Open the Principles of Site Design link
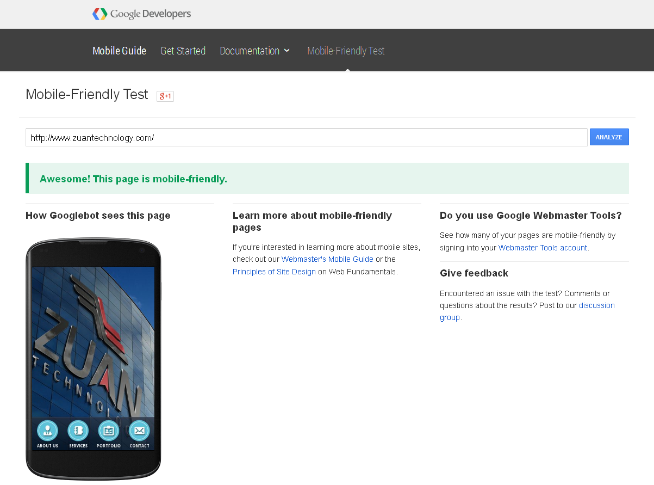654x485 pixels. pos(274,272)
